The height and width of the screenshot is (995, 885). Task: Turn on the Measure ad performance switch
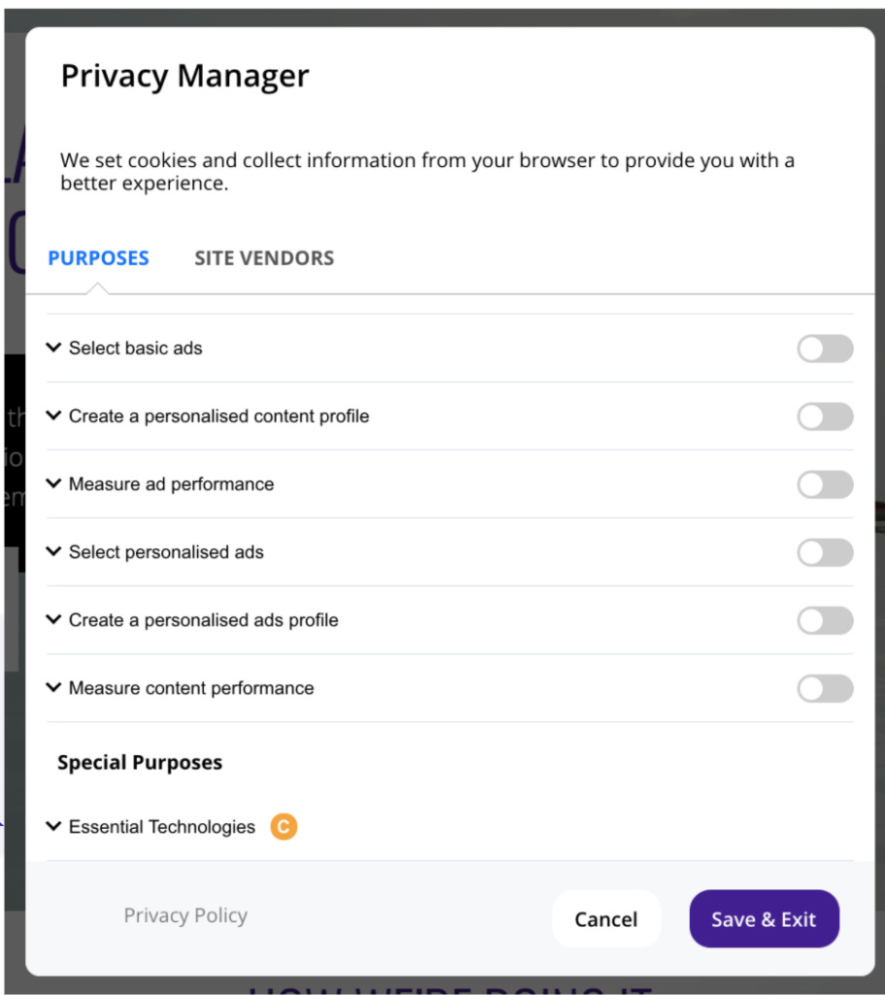(x=825, y=484)
